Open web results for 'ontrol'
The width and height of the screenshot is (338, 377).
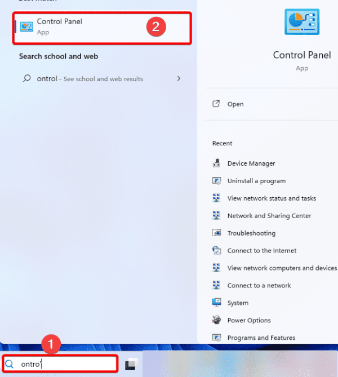point(102,79)
